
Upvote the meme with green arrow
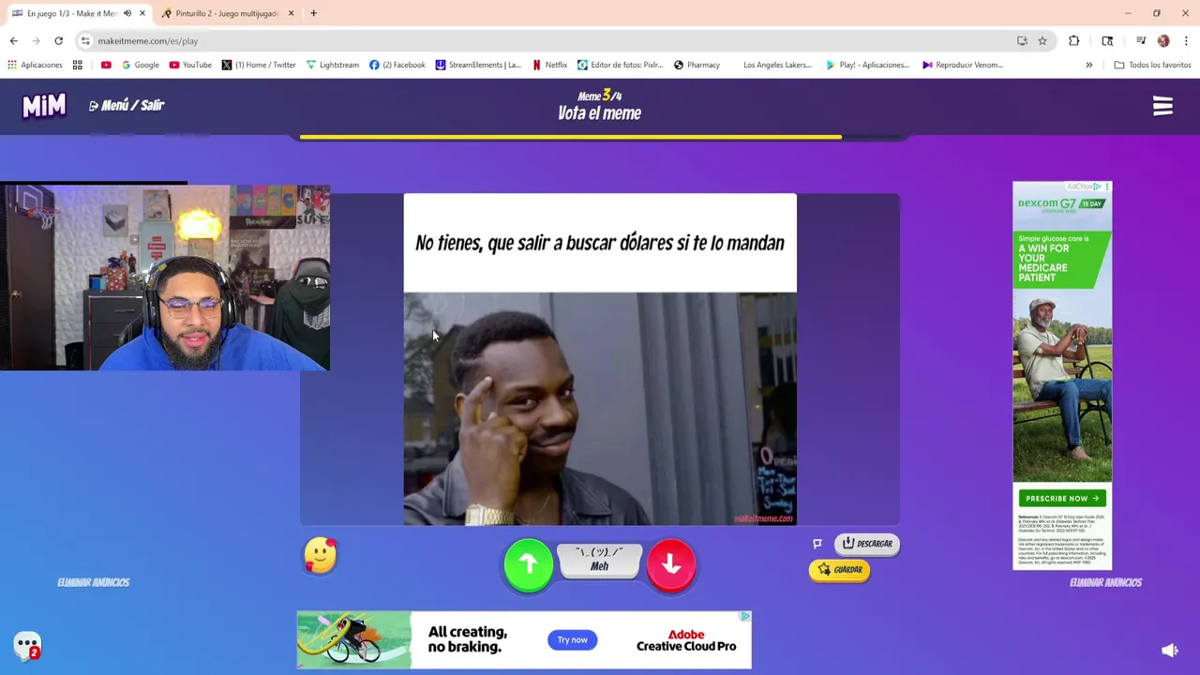point(529,564)
